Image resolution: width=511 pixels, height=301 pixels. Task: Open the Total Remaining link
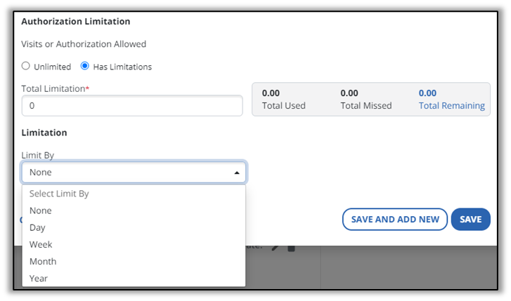click(x=451, y=106)
